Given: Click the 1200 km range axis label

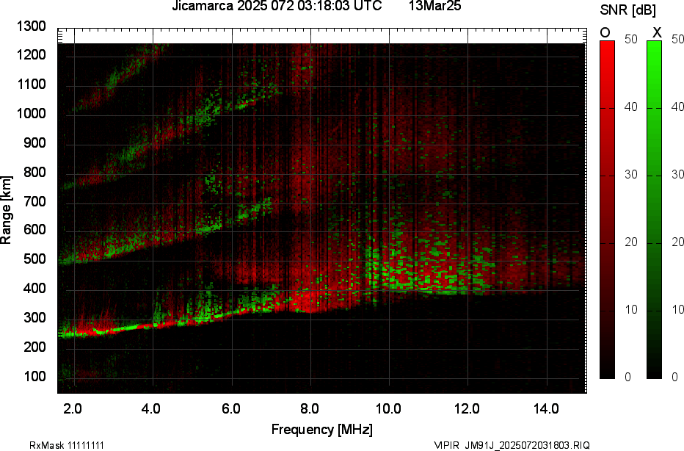Looking at the screenshot, I should click(32, 55).
